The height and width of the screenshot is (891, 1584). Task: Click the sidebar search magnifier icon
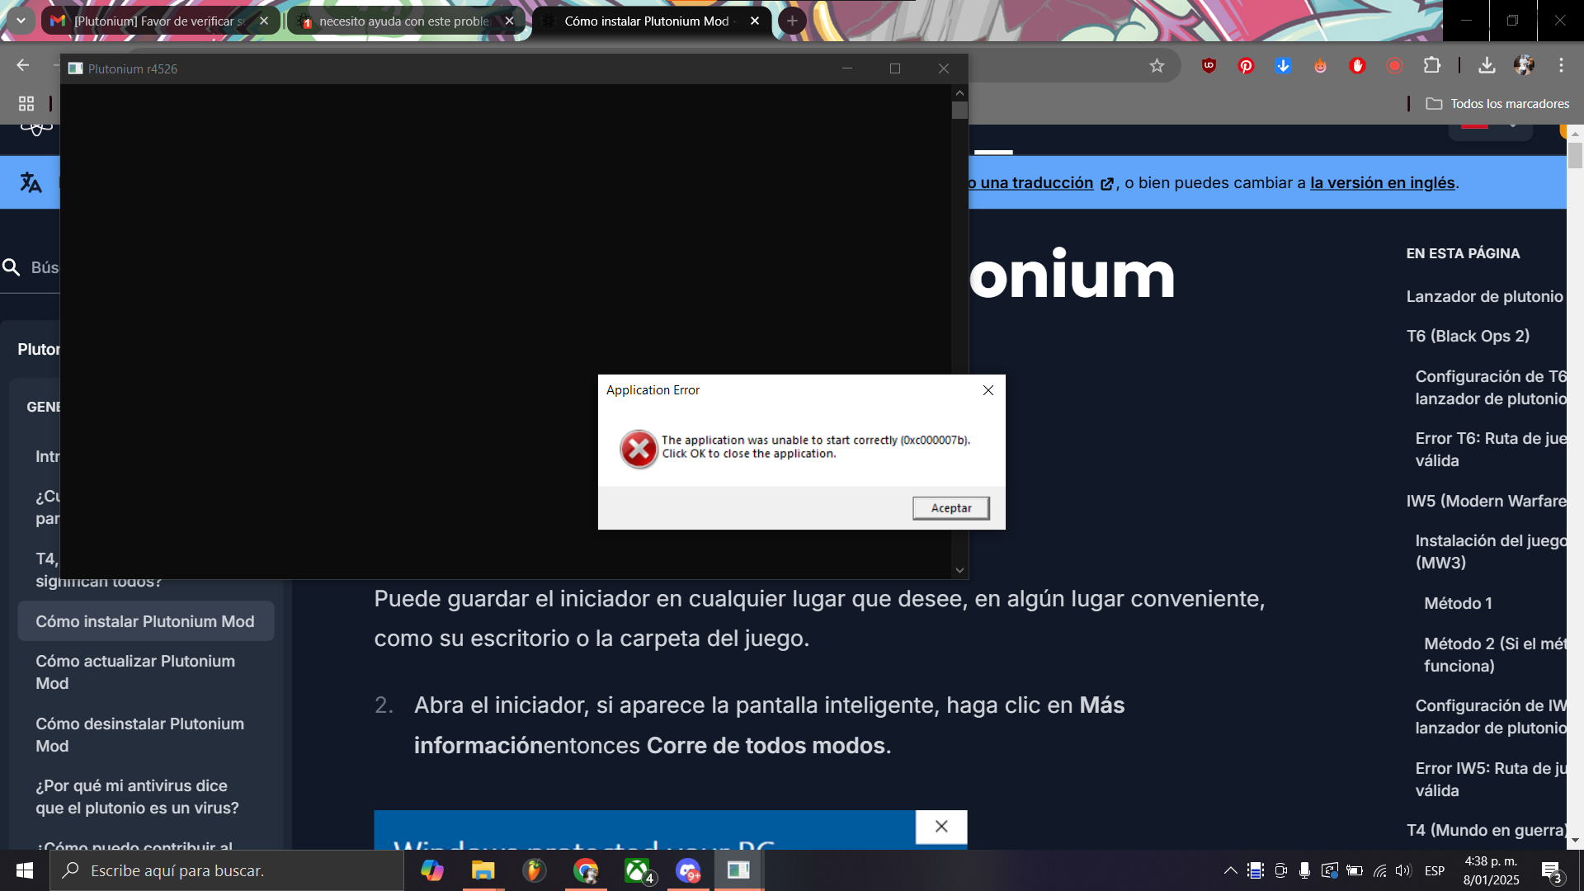coord(12,267)
